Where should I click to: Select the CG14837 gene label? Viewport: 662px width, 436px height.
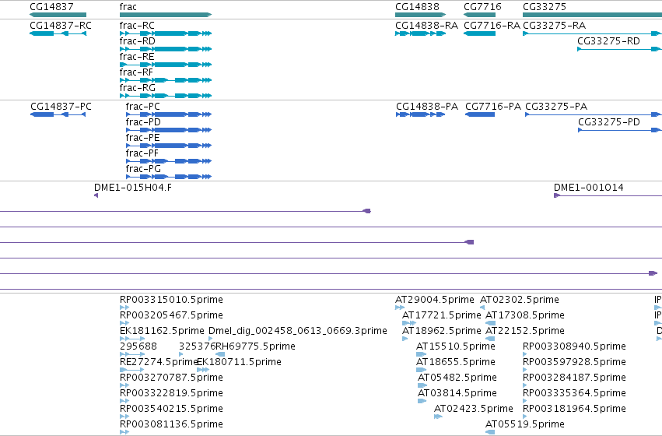pos(51,7)
